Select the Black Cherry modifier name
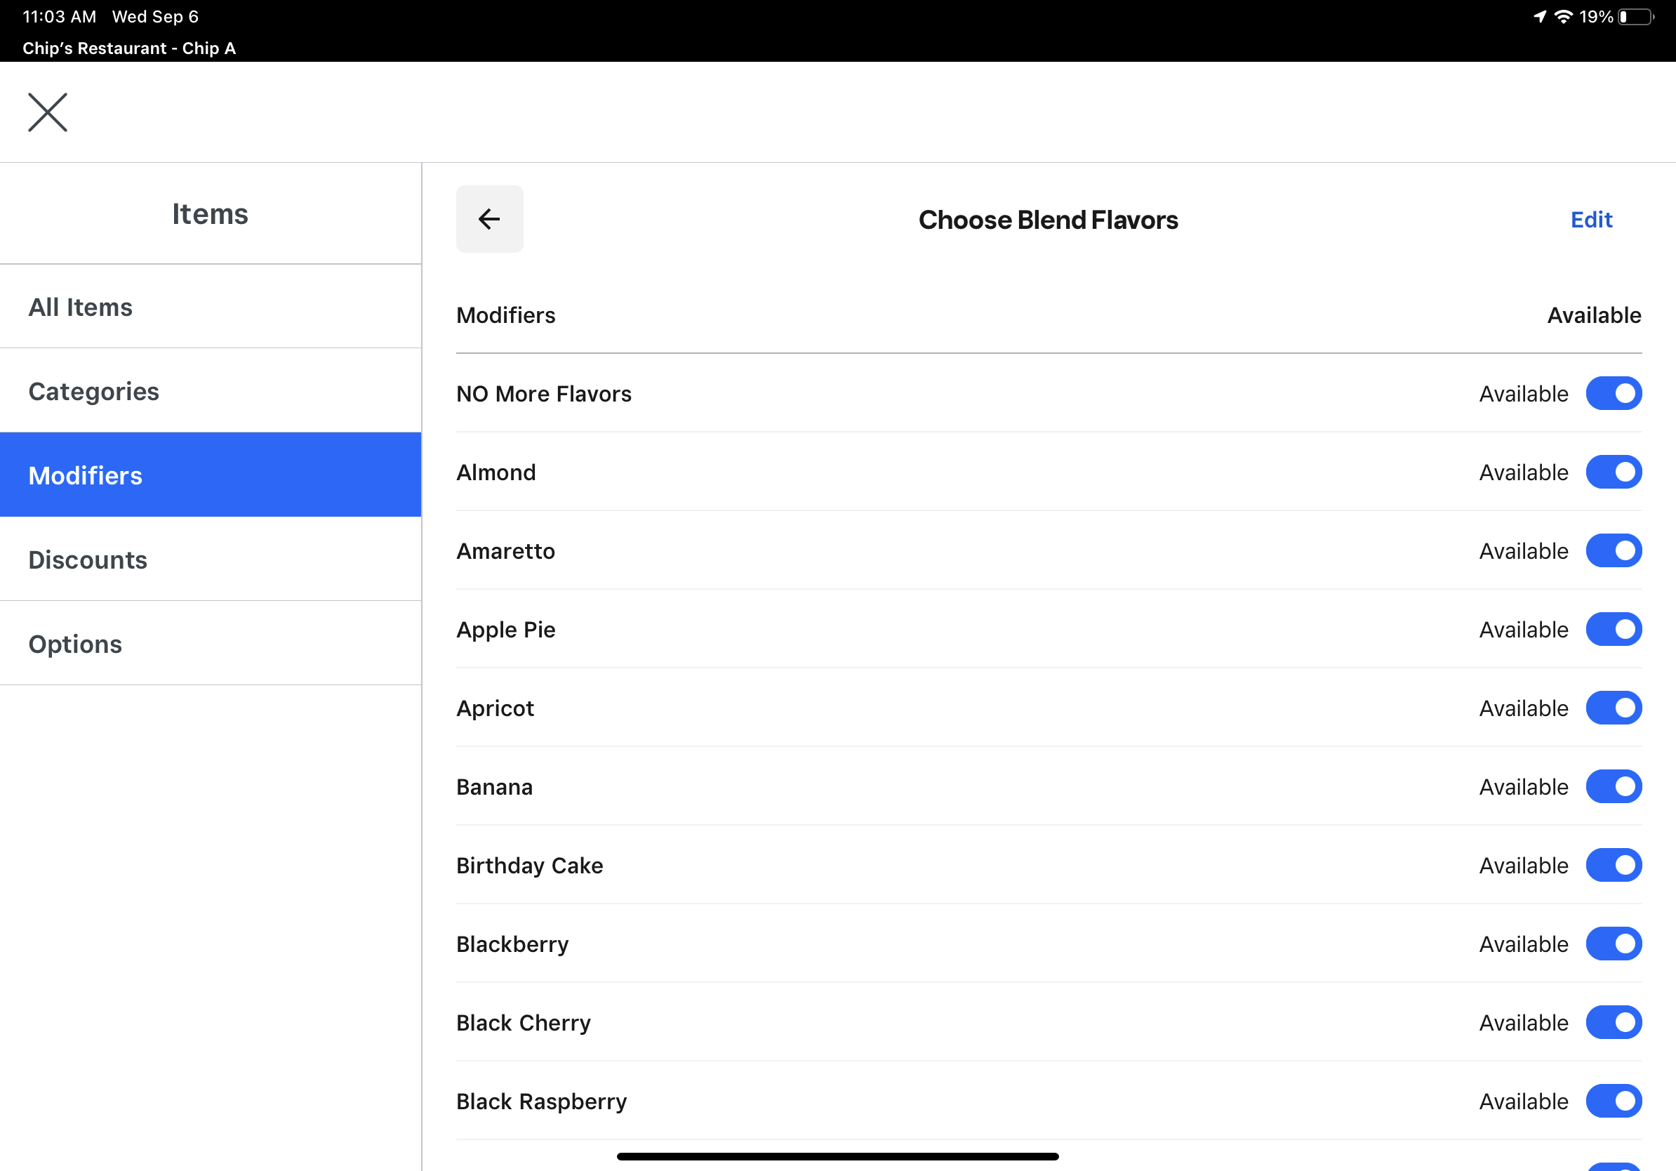This screenshot has height=1171, width=1676. pos(524,1023)
